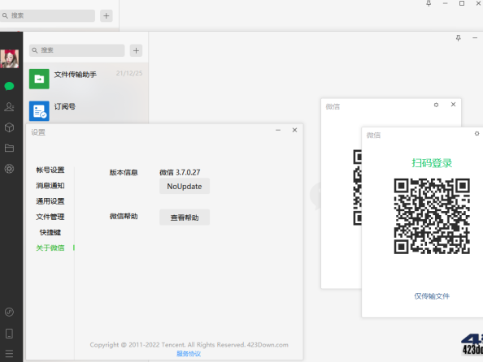Viewport: 483px width, 362px height.
Task: Select the 快捷键 settings tab
Action: (50, 232)
